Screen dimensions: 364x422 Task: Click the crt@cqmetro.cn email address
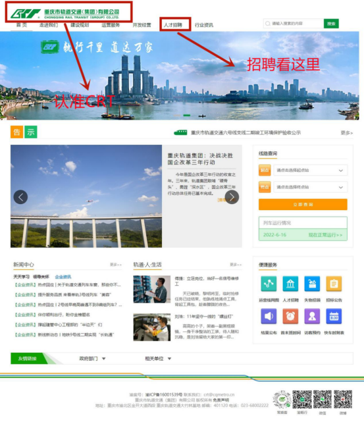pyautogui.click(x=219, y=394)
